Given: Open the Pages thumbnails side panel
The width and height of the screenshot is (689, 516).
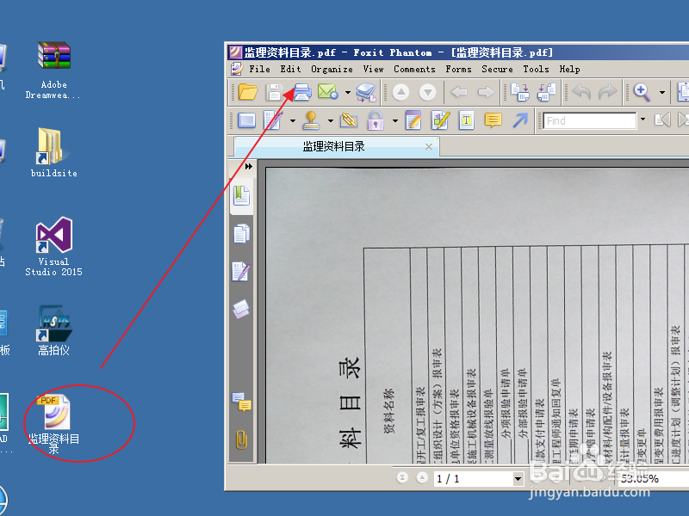Looking at the screenshot, I should 241,233.
